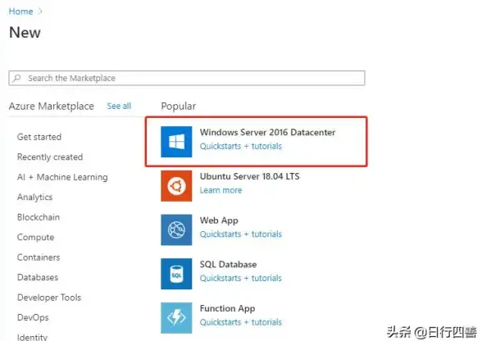Go to Home breadcrumb link
482x341 pixels.
coord(20,11)
